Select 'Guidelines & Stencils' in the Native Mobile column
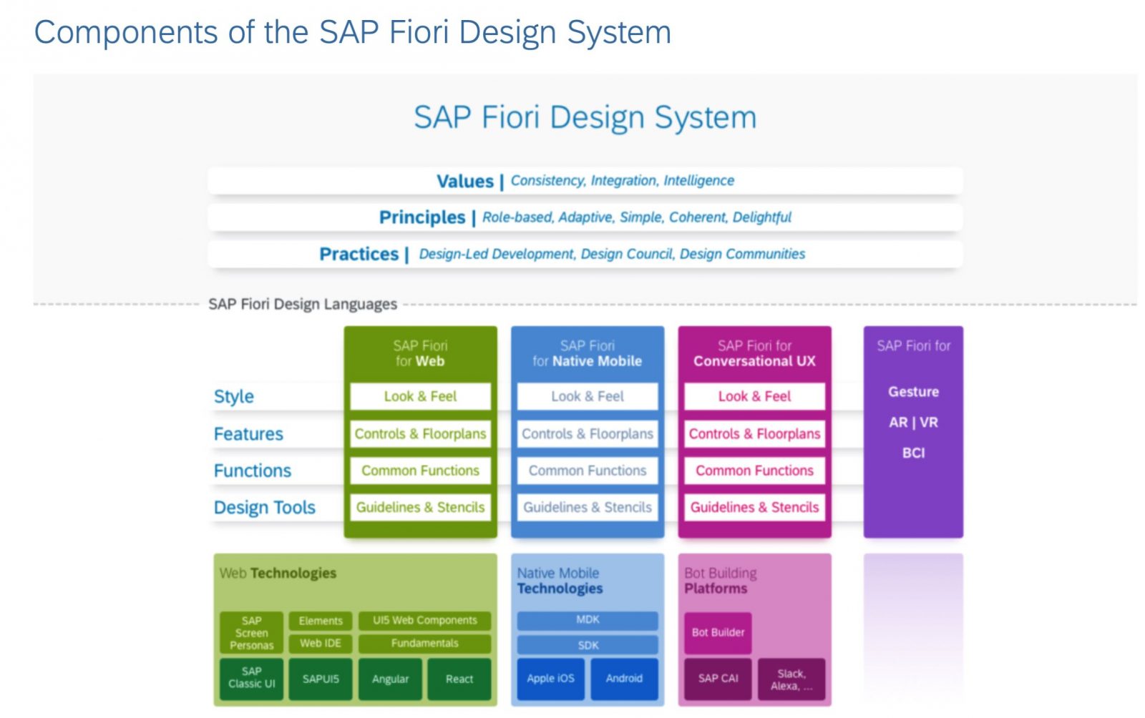Screen dimensions: 1145x718 pyautogui.click(x=587, y=507)
